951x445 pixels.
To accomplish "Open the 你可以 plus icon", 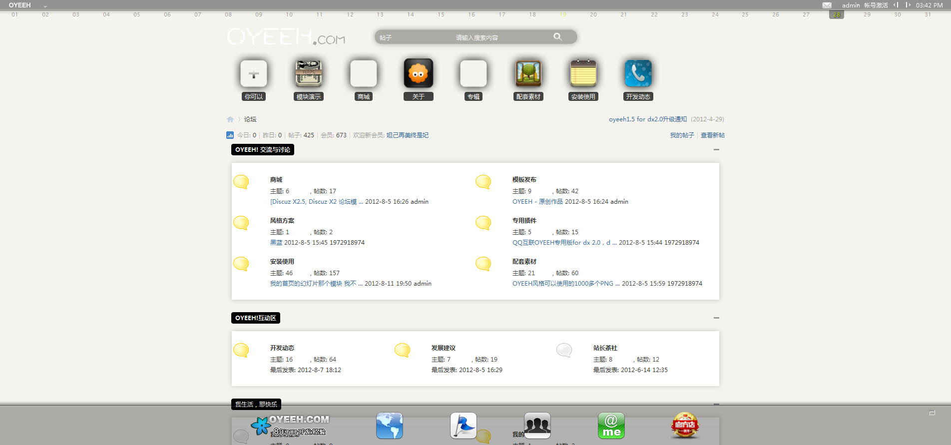I will tap(254, 73).
